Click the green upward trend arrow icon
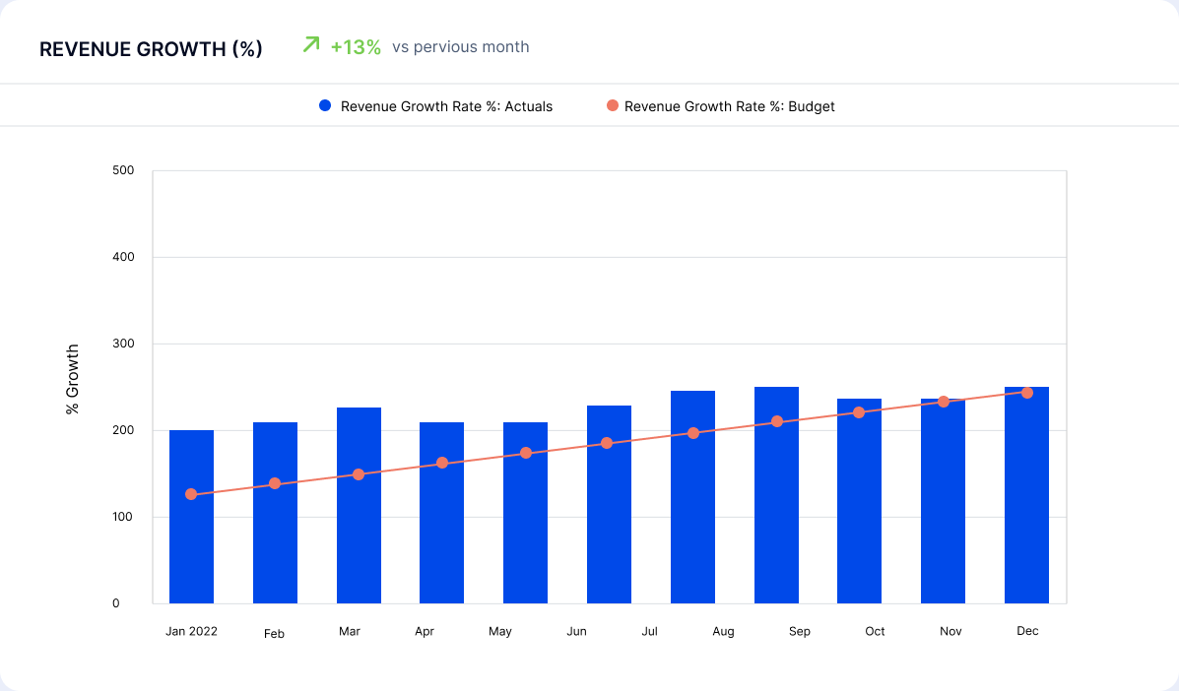 (x=310, y=44)
